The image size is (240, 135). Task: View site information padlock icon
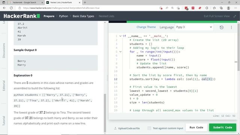(x=19, y=8)
